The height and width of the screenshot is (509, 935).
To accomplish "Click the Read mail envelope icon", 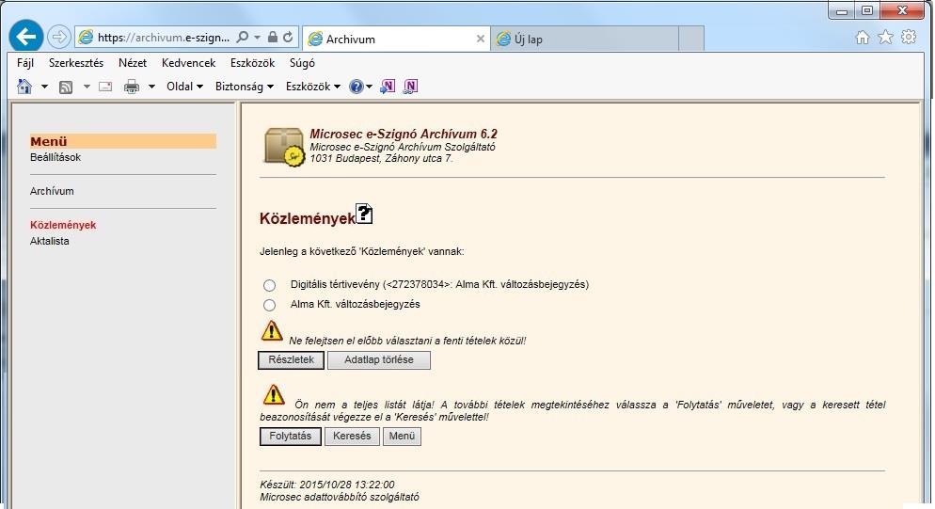I will point(105,87).
